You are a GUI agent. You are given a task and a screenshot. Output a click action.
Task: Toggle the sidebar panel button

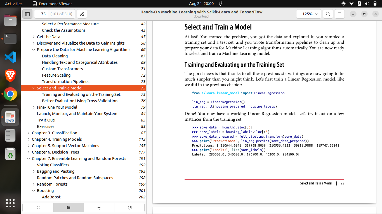[27, 14]
